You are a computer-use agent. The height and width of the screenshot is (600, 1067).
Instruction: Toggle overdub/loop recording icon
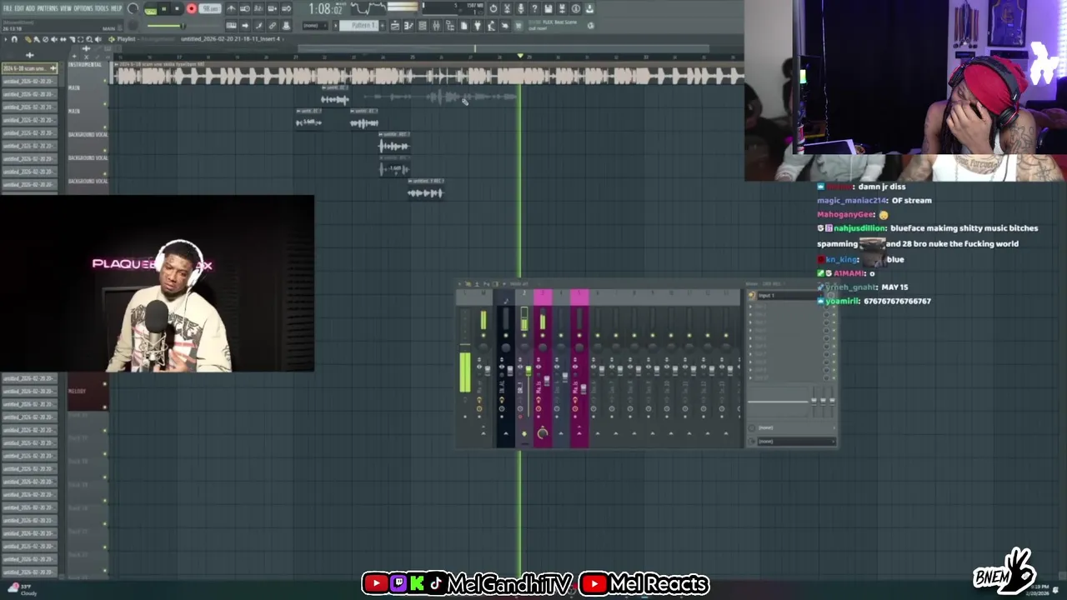click(273, 8)
